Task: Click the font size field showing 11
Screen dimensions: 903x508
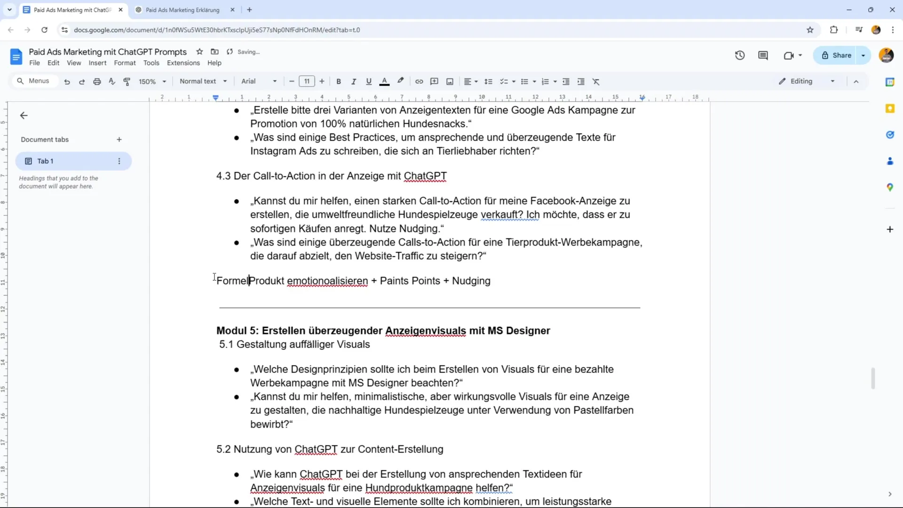Action: 307,81
